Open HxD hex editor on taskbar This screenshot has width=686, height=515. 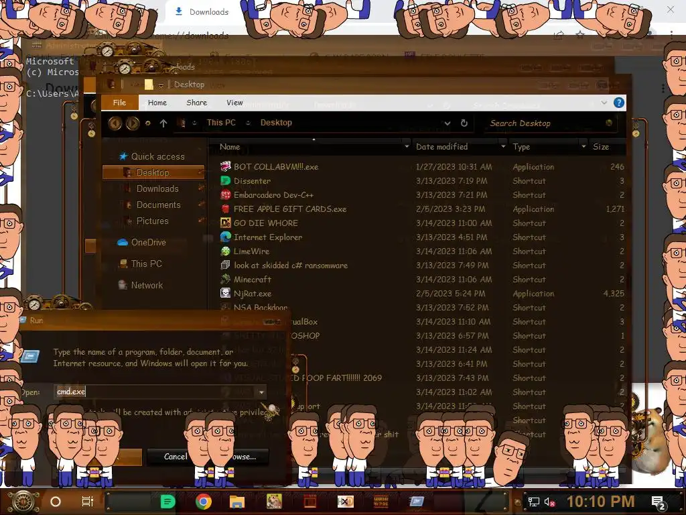coord(345,502)
